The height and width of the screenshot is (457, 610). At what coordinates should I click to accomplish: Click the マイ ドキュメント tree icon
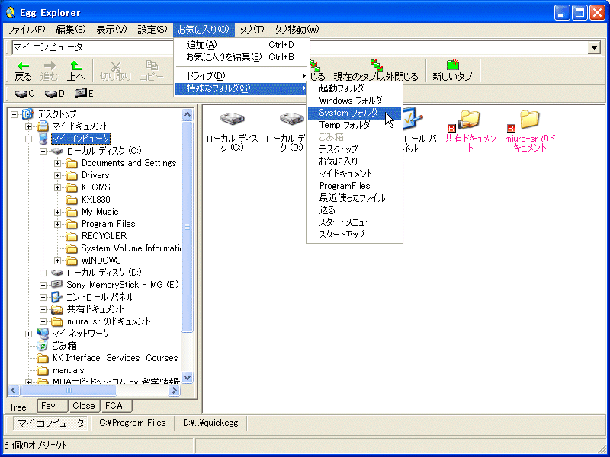tap(43, 126)
